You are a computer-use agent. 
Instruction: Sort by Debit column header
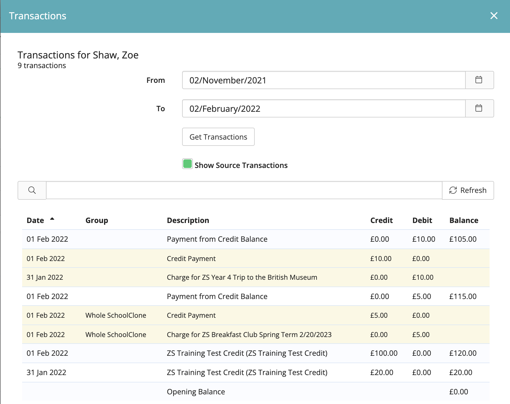pos(422,220)
